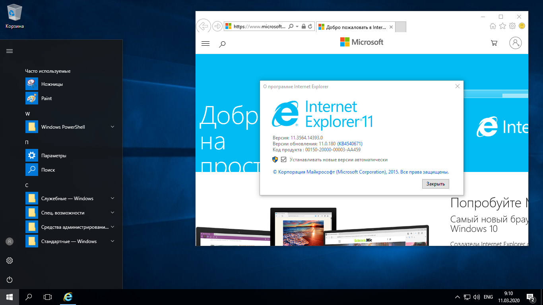Open taskbar search magnifier

coord(29,297)
